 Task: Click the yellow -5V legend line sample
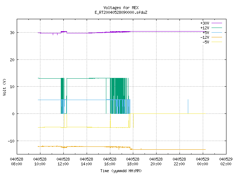pyautogui.click(x=217, y=42)
